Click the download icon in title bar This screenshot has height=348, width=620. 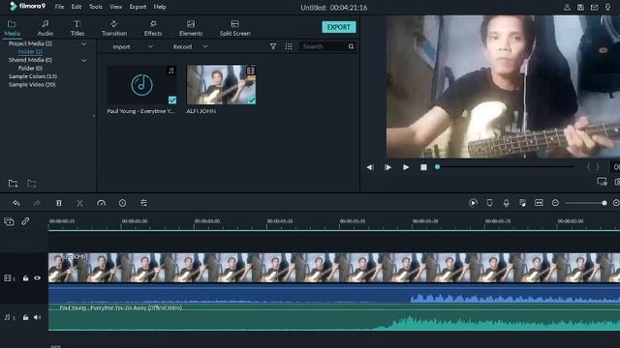[607, 7]
